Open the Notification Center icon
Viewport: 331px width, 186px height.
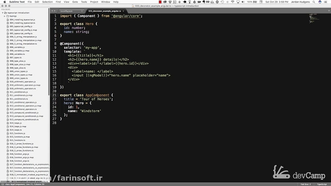coord(325,2)
